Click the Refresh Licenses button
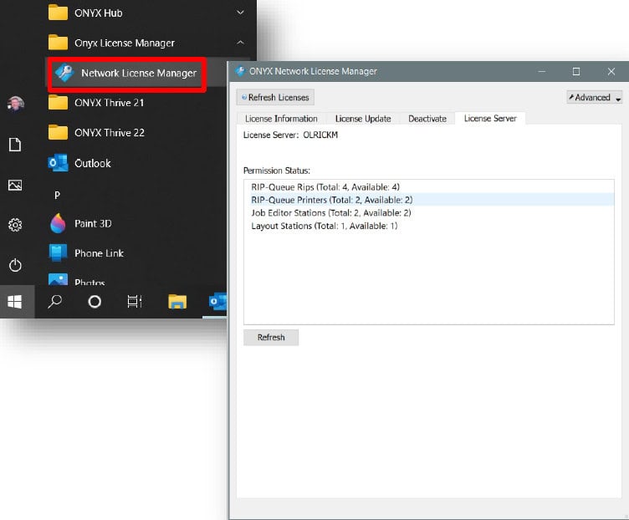The image size is (629, 520). coord(275,98)
